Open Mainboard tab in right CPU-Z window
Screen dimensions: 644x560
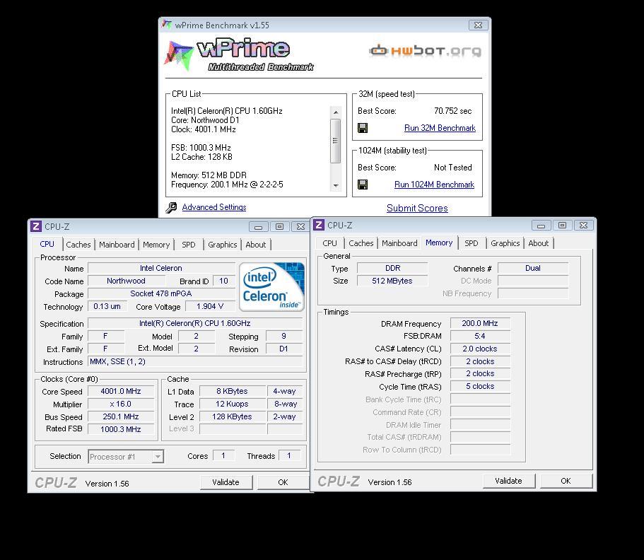coord(399,243)
